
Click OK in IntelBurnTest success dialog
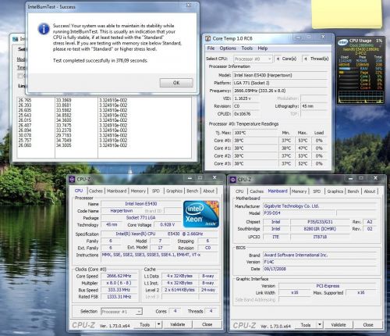[x=176, y=83]
